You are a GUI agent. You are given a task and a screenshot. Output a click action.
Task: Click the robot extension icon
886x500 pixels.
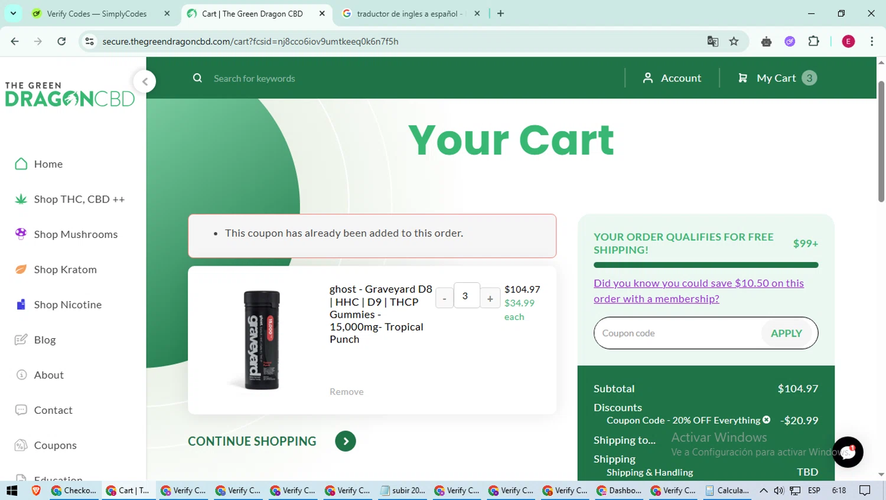(x=766, y=41)
